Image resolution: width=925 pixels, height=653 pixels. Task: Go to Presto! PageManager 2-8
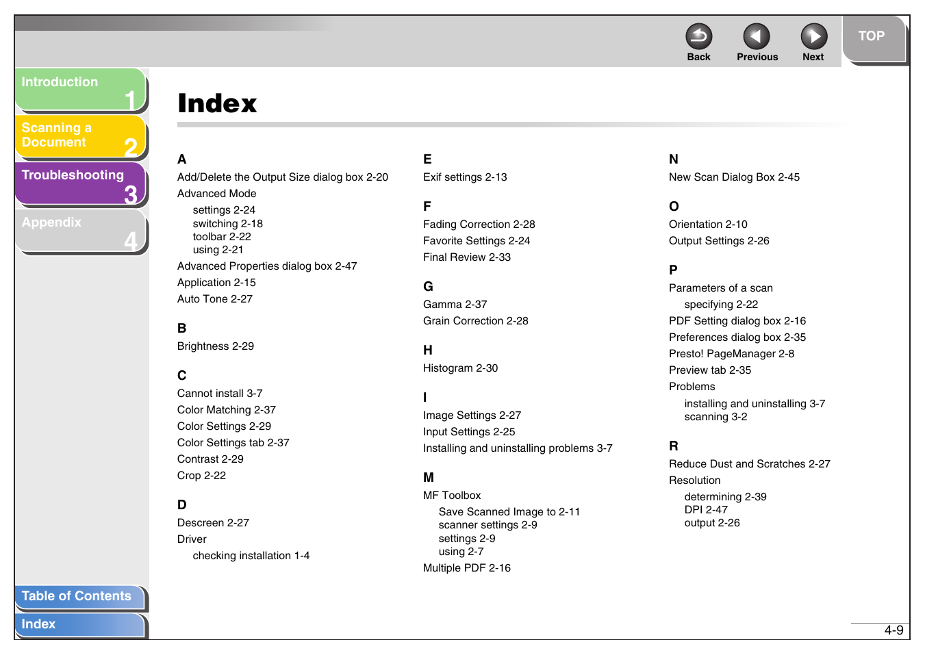(x=732, y=354)
